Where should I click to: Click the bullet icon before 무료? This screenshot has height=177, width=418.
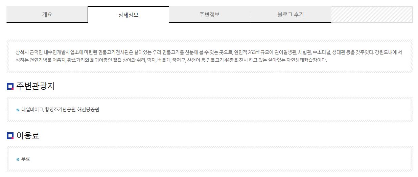(18, 159)
